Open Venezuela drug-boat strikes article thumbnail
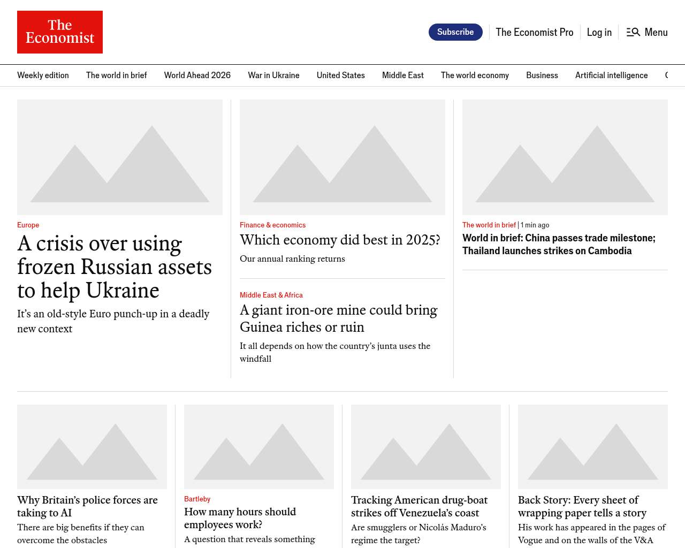Viewport: 685px width, 548px height. (426, 446)
